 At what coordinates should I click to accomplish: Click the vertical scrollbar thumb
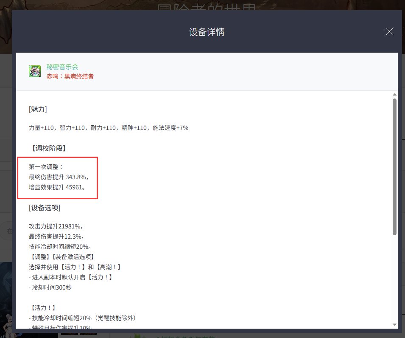394,166
